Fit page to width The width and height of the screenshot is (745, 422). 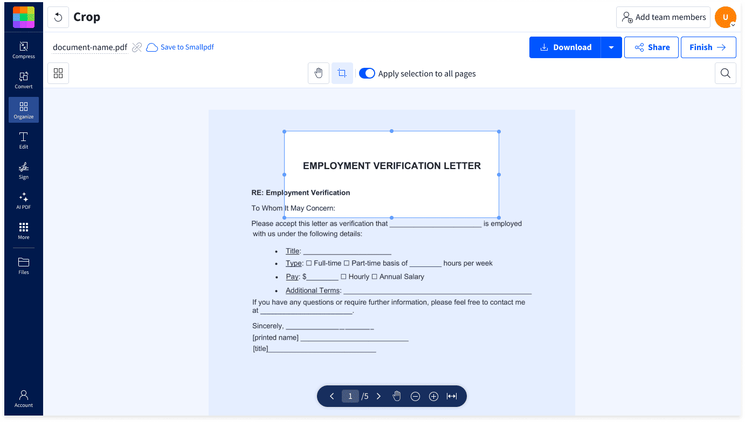[x=452, y=396]
